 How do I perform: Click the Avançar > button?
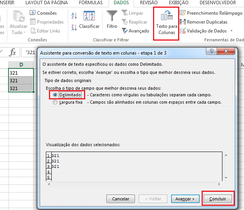pyautogui.click(x=185, y=199)
